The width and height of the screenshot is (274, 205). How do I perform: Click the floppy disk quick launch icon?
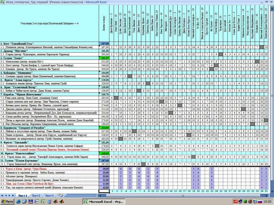point(31,201)
